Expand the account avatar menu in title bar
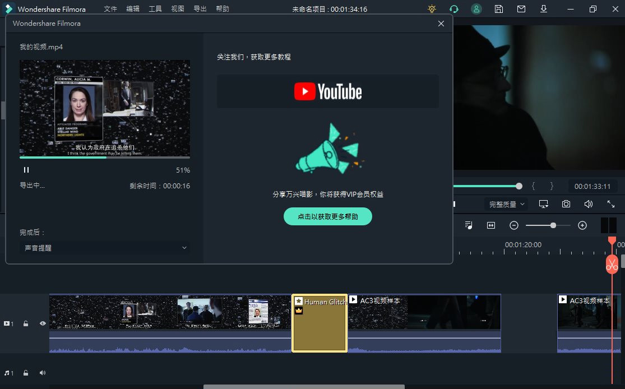This screenshot has width=625, height=389. pos(476,9)
